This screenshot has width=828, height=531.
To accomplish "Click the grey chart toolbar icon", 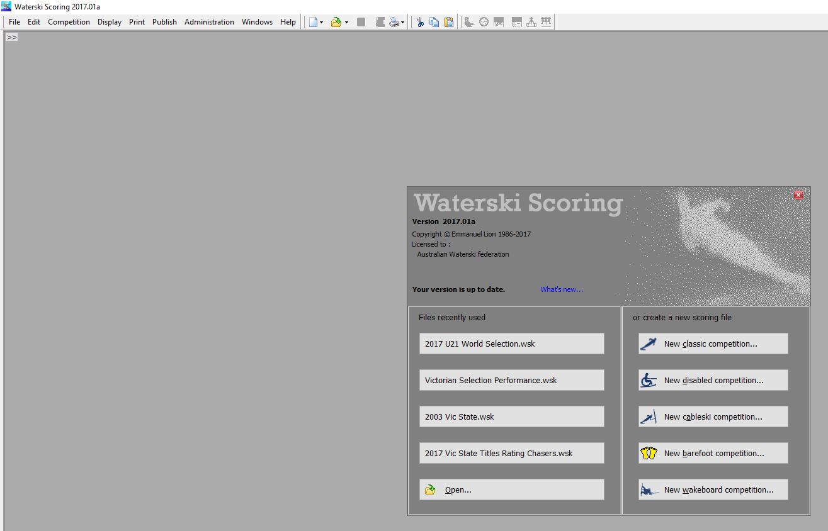I will [499, 22].
